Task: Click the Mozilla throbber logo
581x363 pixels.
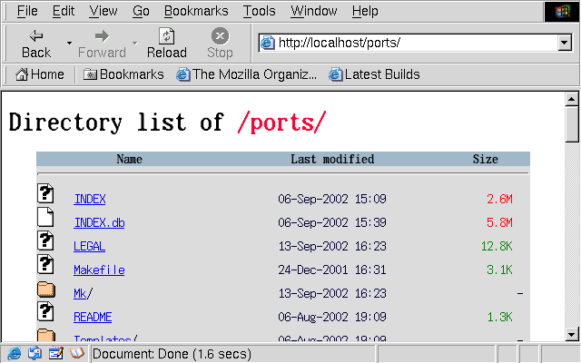Action: coord(563,12)
